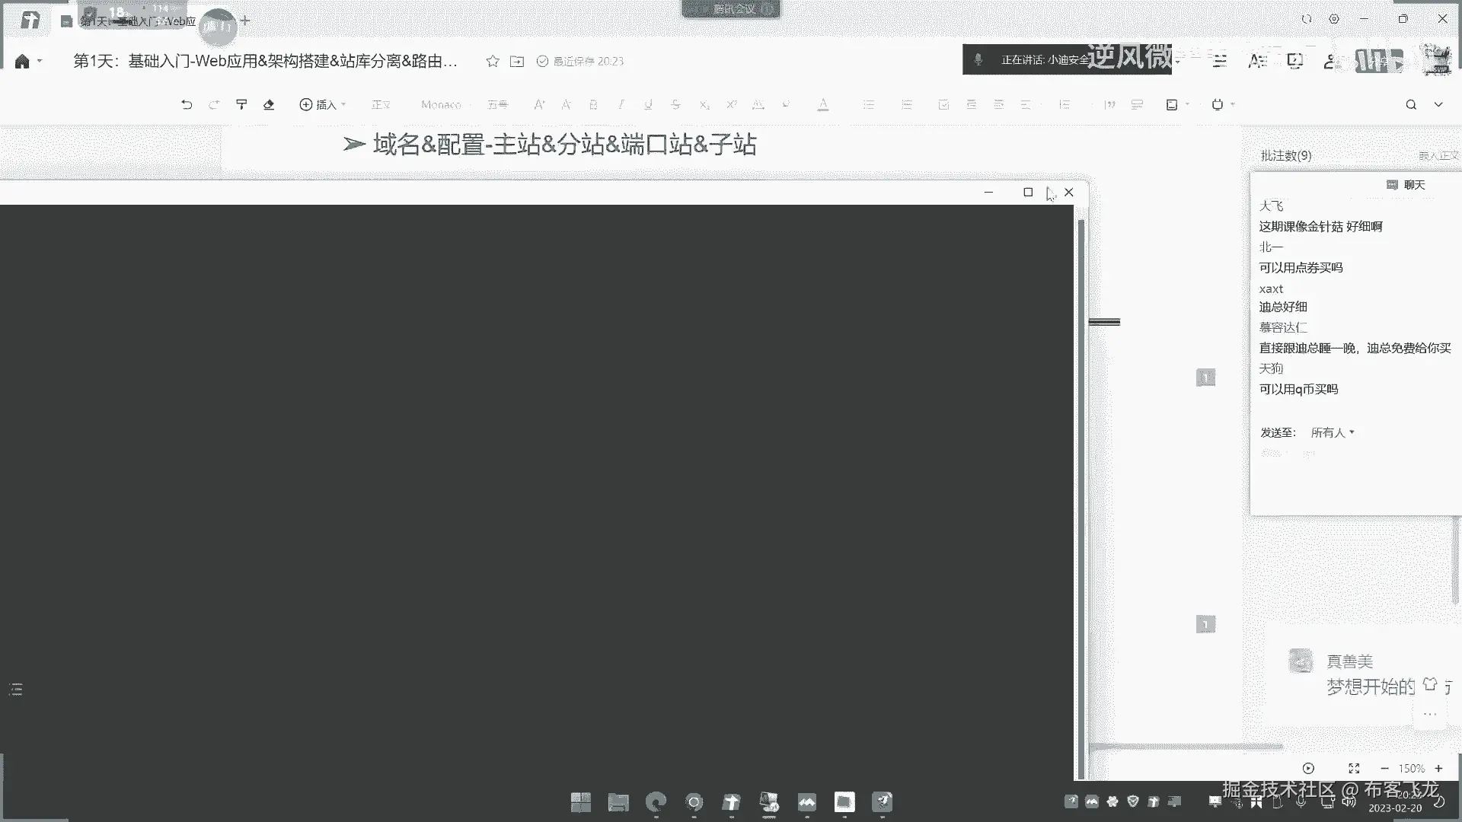
Task: Click the clear formatting eraser icon
Action: [269, 105]
